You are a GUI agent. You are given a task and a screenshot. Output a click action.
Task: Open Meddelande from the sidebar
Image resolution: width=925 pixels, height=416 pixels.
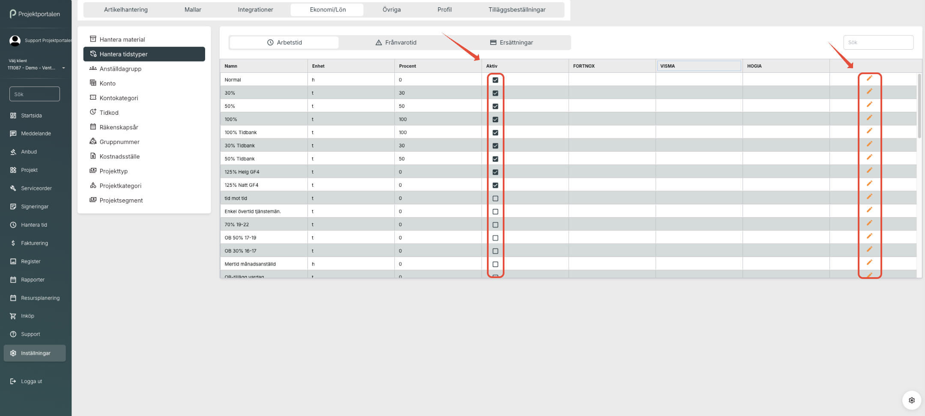coord(36,134)
